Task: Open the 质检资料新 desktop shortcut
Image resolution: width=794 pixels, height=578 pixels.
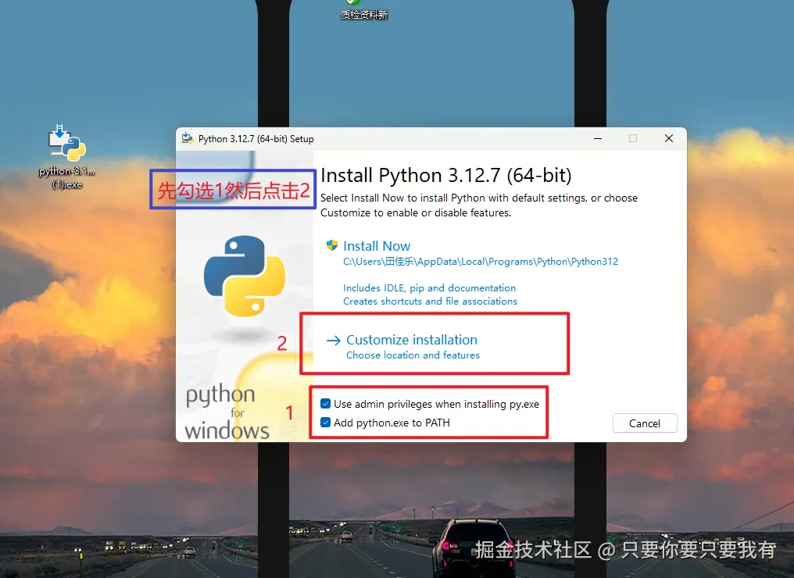Action: click(x=363, y=10)
